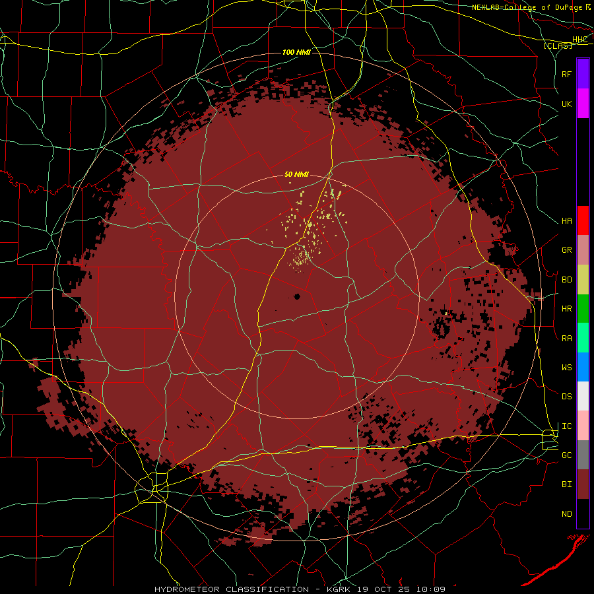Select the IC light-pink legend swatch
The image size is (594, 594).
[x=583, y=426]
